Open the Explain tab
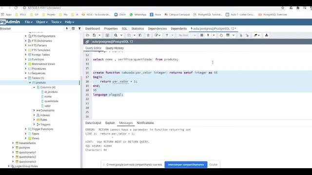This screenshot has width=312, height=175. 110,123
